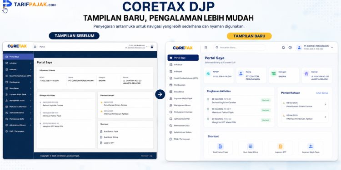This screenshot has height=170, width=341.
Task: Click e-Bupot sidebar icon in old view
Action: 7,70
